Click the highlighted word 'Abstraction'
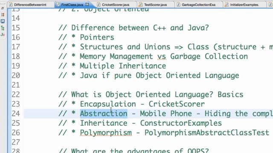This screenshot has height=153, width=273. tap(104, 113)
